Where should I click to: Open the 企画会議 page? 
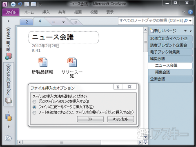tap(170, 79)
